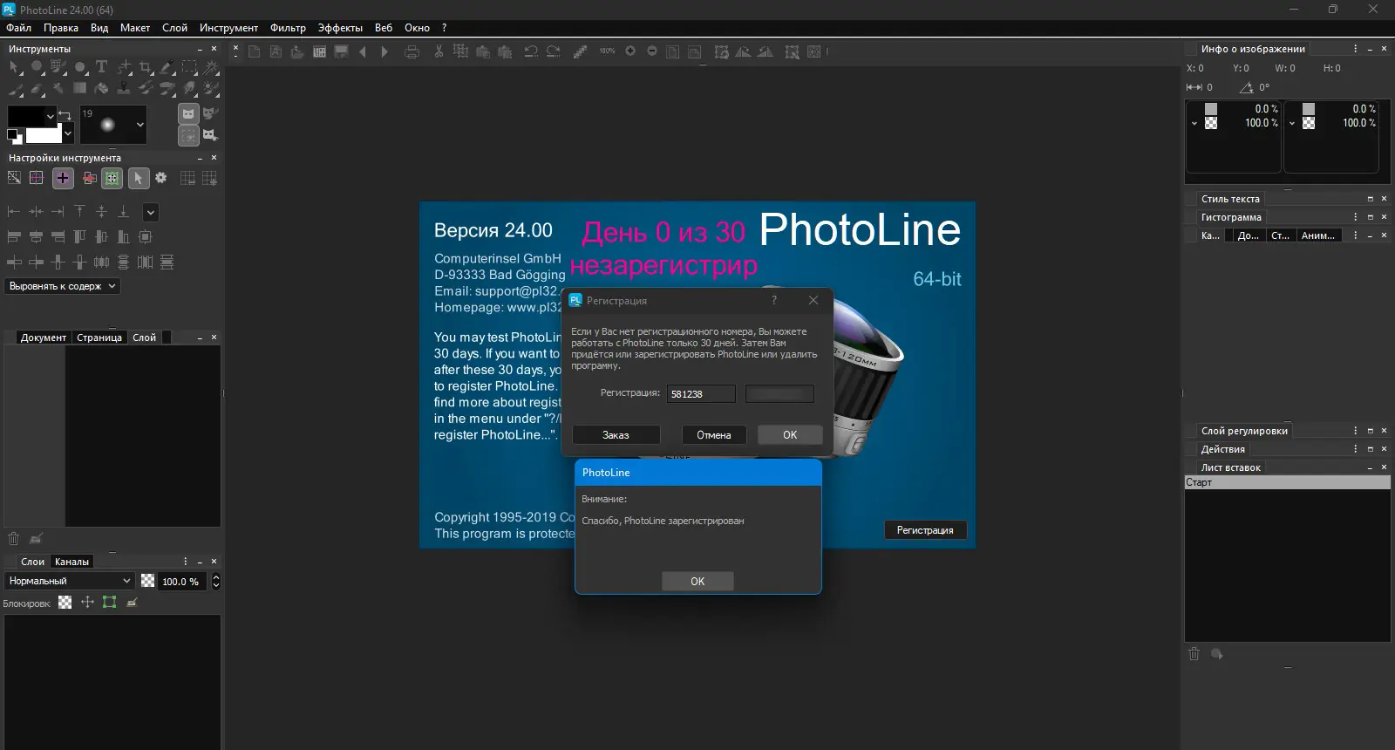The height and width of the screenshot is (750, 1395).
Task: Click OK in the PhotoLine message box
Action: click(697, 581)
